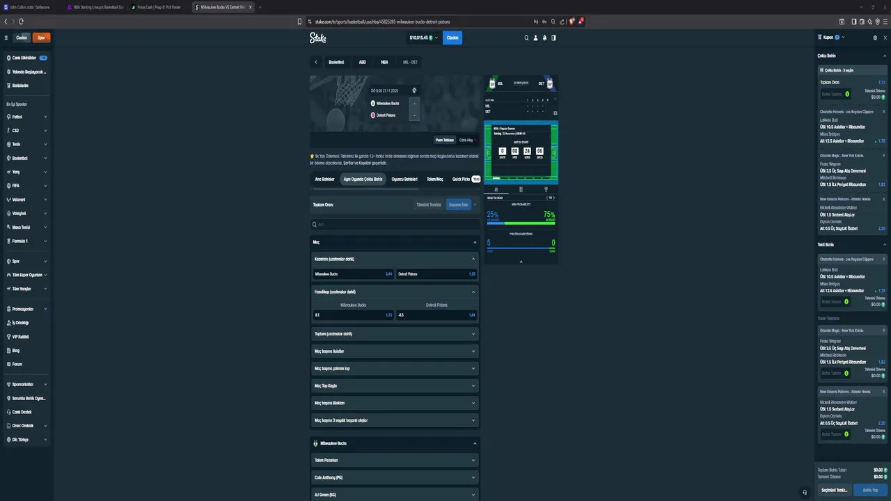Click the Basketbol breadcrumb link
The width and height of the screenshot is (891, 501).
point(336,62)
